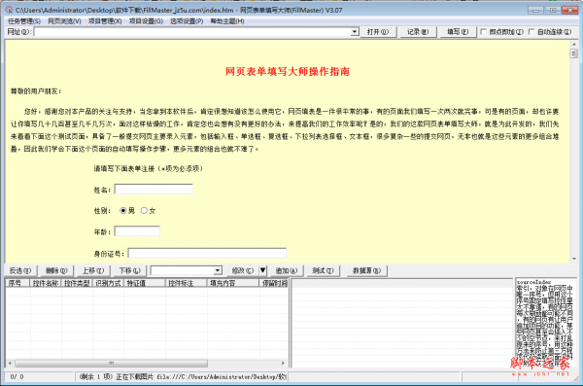Click the 身份证号 ID number field

coord(207,254)
